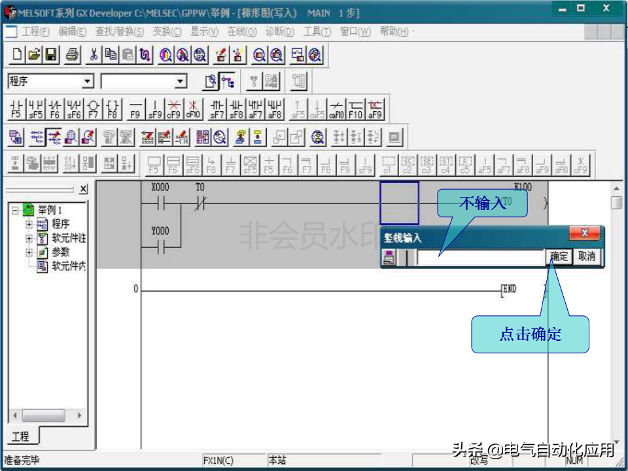Switch to the 工程 tab at panel bottom
Viewport: 628px width, 471px height.
pyautogui.click(x=20, y=436)
